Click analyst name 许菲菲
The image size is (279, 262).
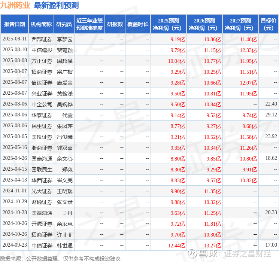pyautogui.click(x=64, y=235)
